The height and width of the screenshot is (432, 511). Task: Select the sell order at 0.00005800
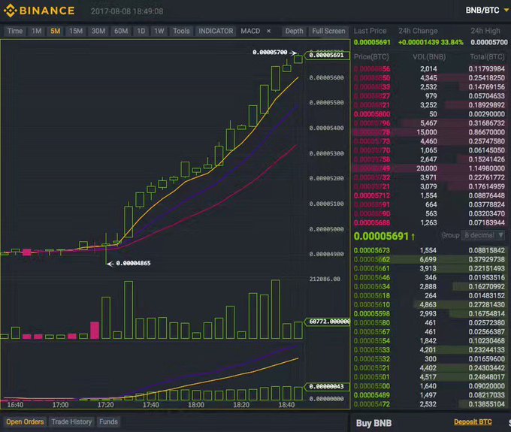coord(429,114)
